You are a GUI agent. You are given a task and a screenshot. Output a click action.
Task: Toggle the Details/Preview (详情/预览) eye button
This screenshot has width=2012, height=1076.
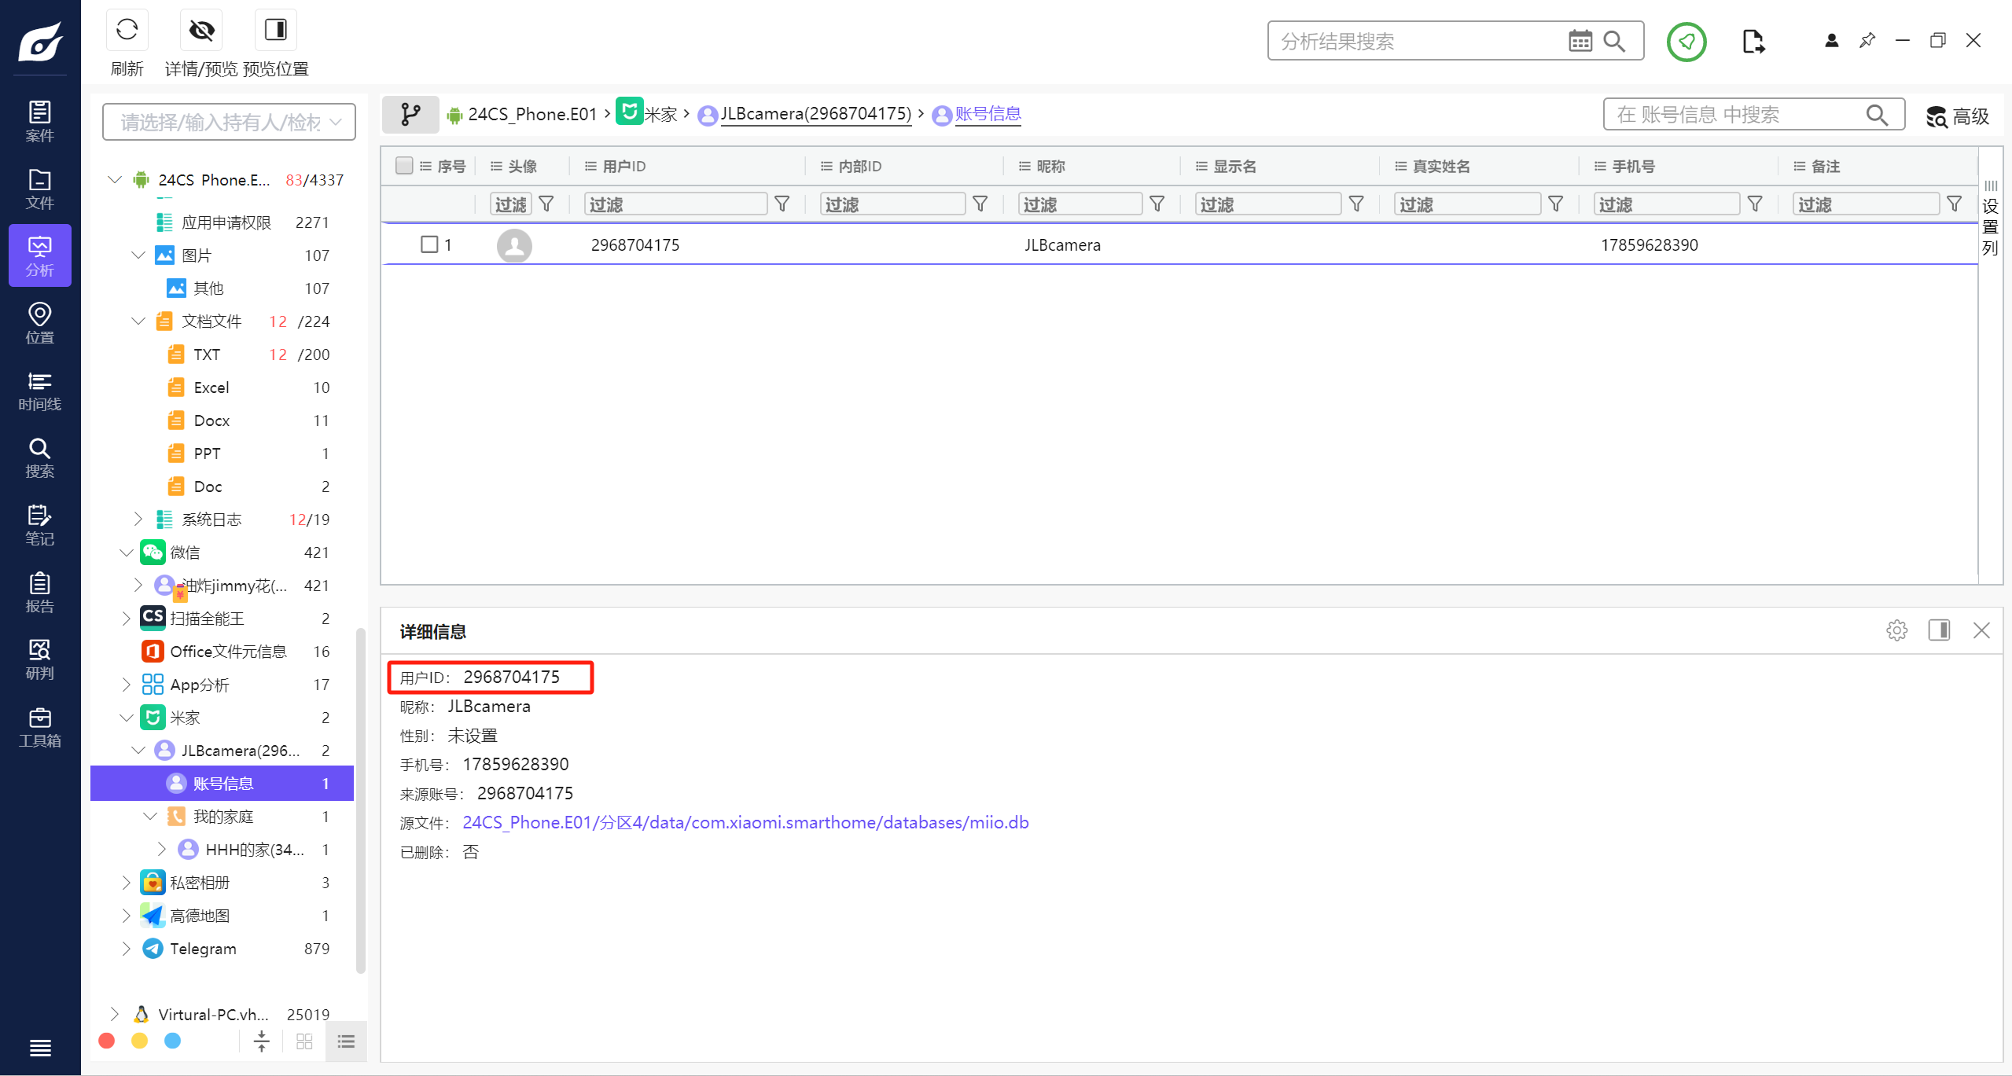click(201, 31)
